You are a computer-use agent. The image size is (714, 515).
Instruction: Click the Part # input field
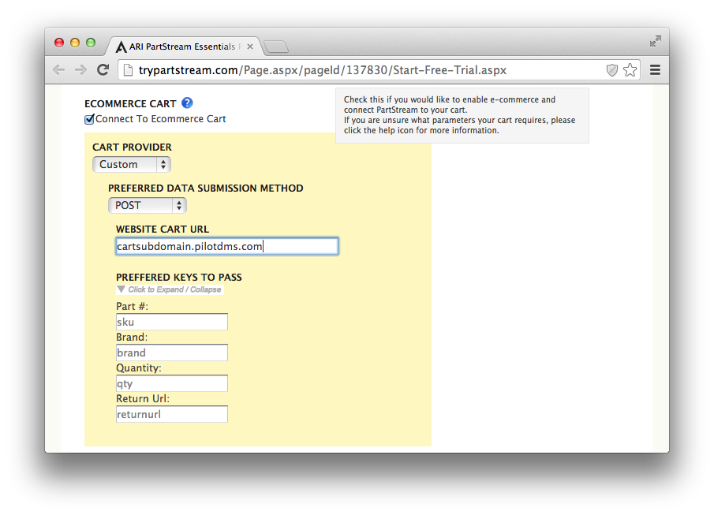[x=172, y=322]
